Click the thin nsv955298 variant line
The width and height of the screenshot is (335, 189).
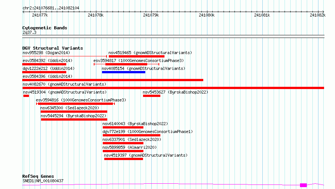[x=64, y=56]
